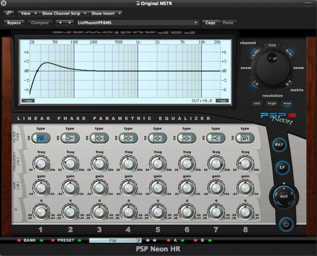The width and height of the screenshot is (317, 256).
Task: Click band 2 low-shelf filter type icon
Action: tap(70, 138)
